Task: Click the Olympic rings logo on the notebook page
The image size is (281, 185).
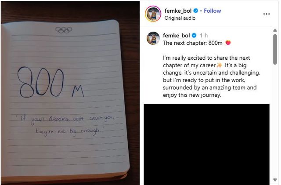Action: coord(64,30)
